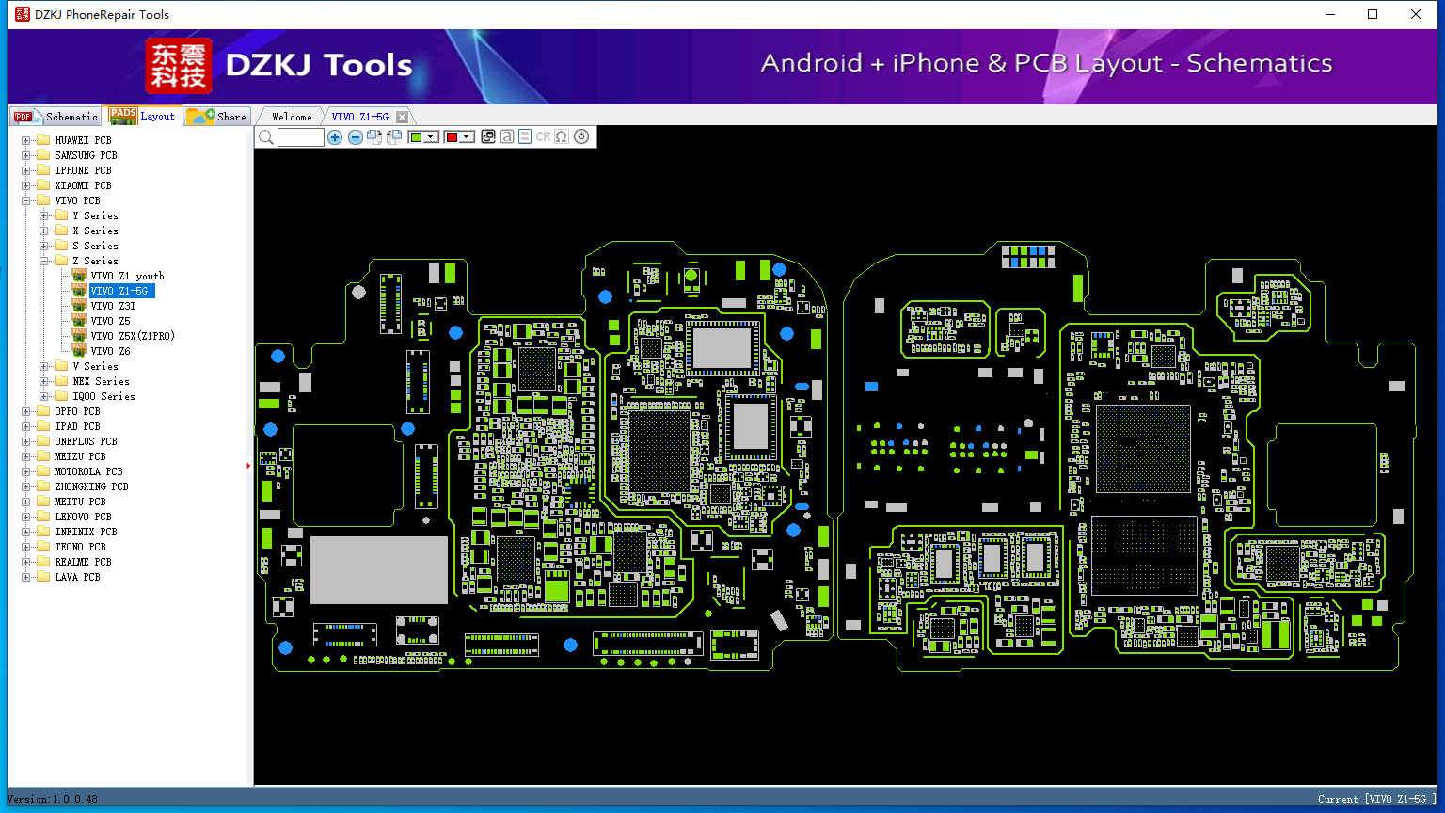Select VIVO Z1 youth in tree
The image size is (1445, 813).
[127, 276]
